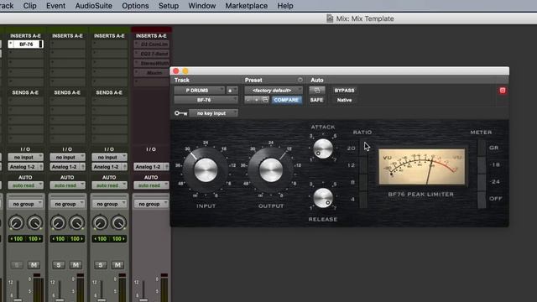
Task: Open the Options menu
Action: (x=135, y=6)
